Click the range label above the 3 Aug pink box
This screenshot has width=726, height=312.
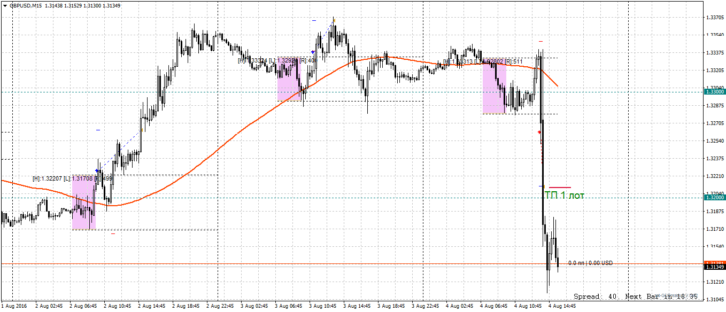pos(276,60)
